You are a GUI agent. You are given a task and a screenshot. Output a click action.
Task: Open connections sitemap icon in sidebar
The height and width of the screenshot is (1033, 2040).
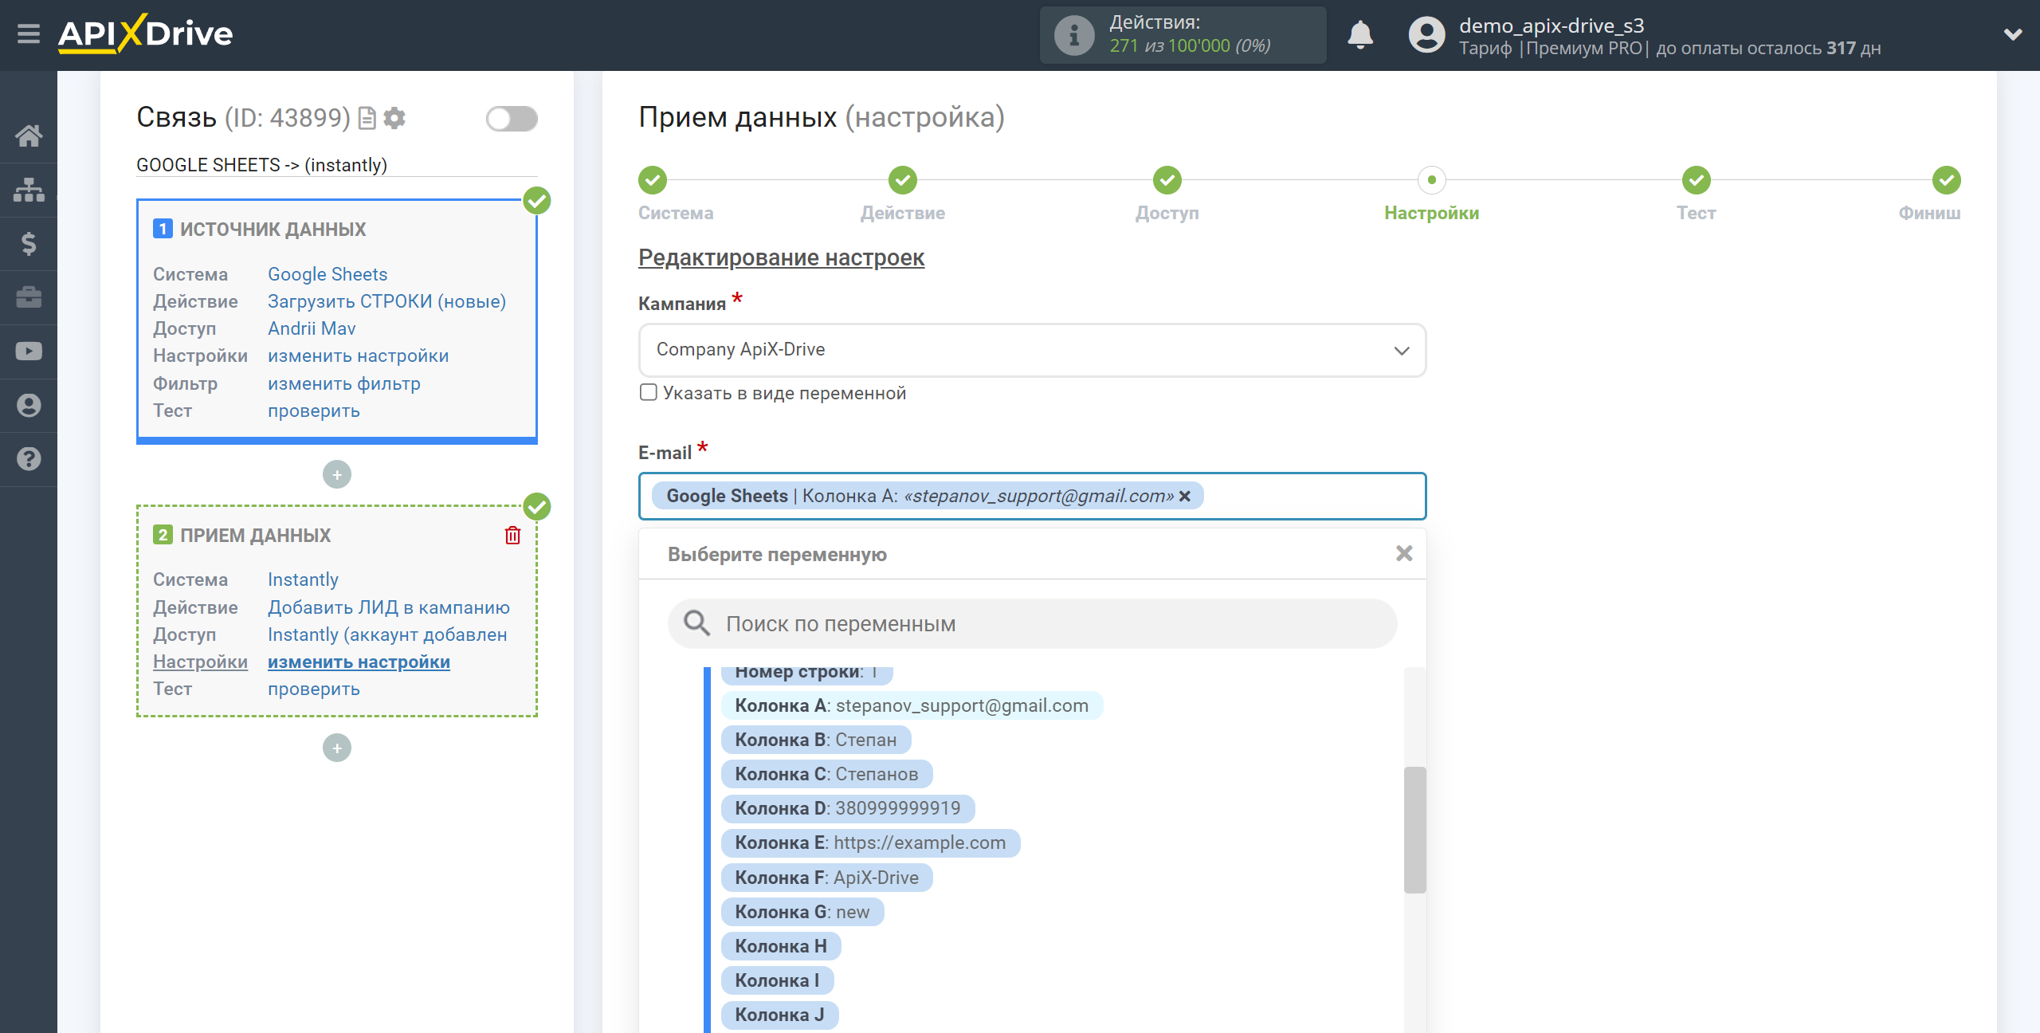pyautogui.click(x=29, y=190)
